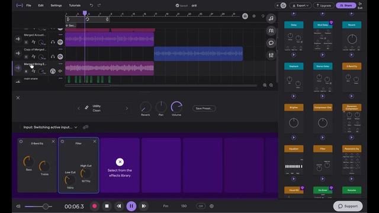Mute the Merged Acoustic track

click(x=60, y=42)
